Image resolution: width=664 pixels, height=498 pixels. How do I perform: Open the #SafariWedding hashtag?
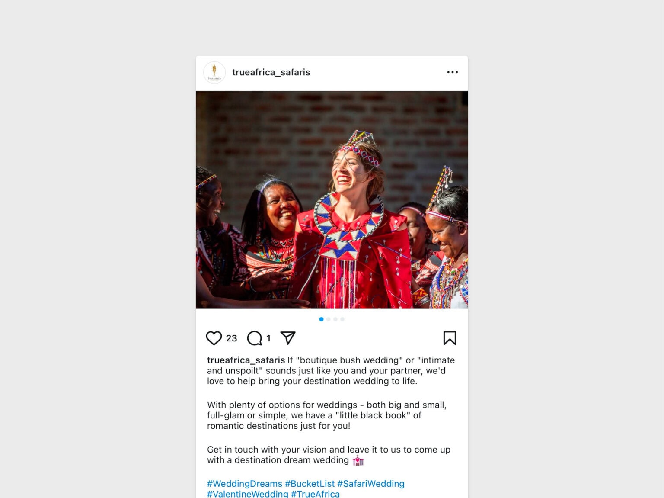[371, 484]
